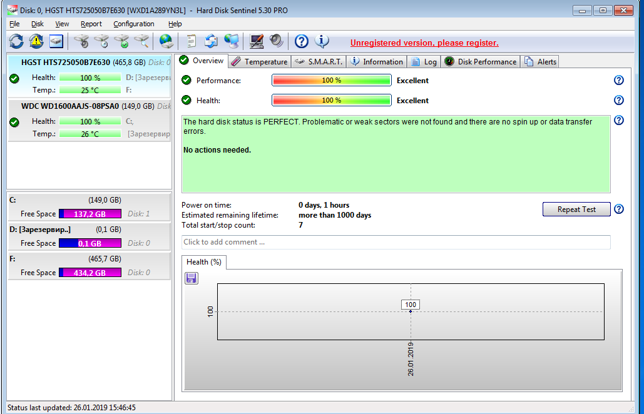
Task: Click the WDC disk Health 100 % bar
Action: tap(90, 121)
